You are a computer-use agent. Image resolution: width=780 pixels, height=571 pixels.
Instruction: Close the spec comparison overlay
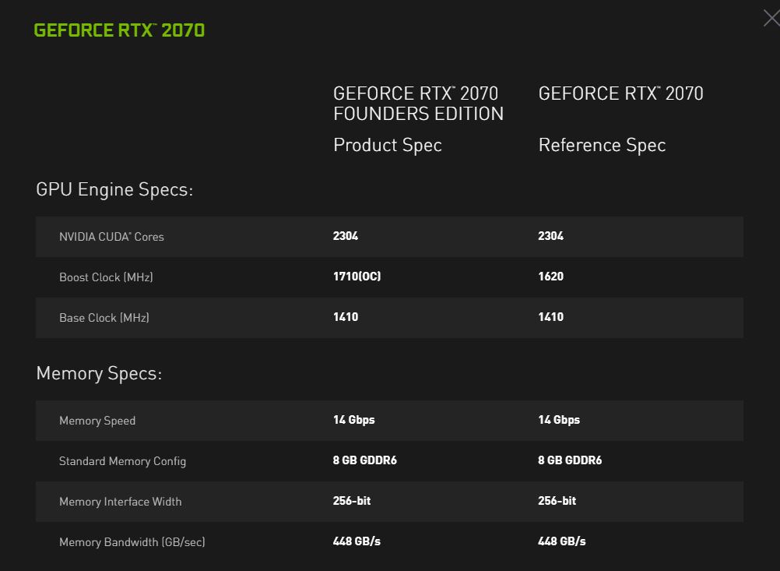pos(771,18)
